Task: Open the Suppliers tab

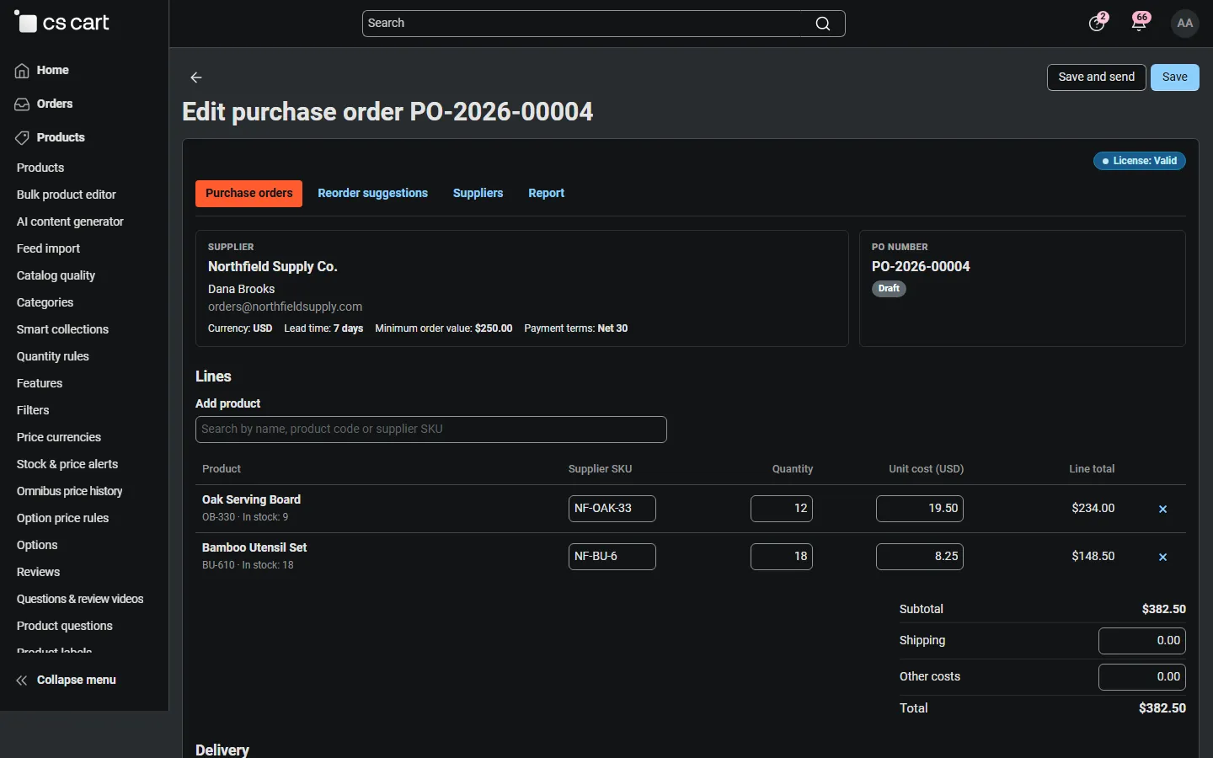Action: (478, 194)
